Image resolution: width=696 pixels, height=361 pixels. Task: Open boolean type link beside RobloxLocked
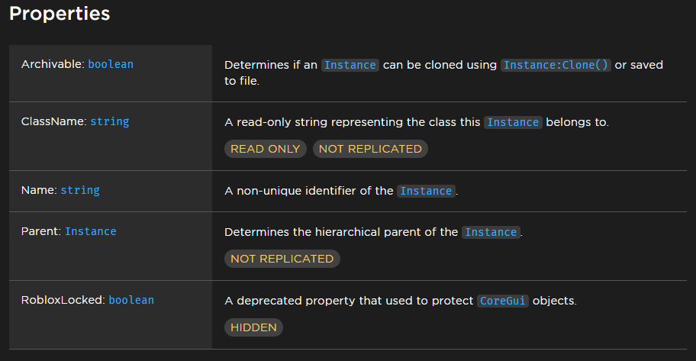[x=131, y=300]
